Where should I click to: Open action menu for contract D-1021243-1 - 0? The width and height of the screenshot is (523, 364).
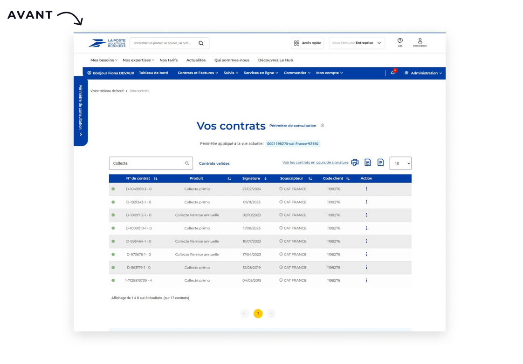click(x=366, y=202)
